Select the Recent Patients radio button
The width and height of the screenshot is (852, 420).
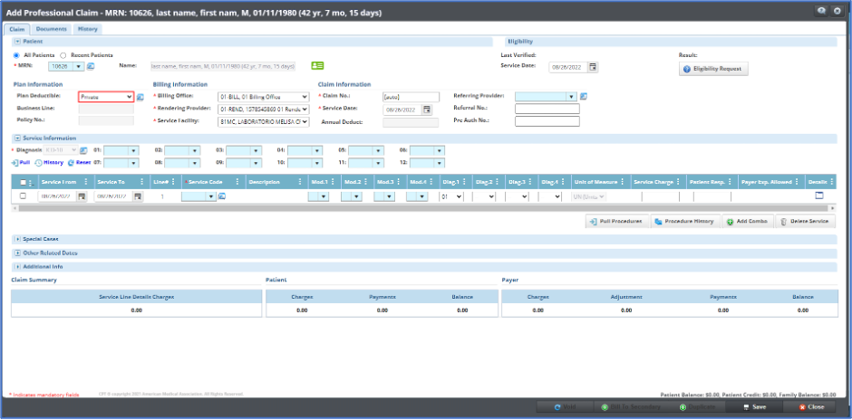tap(63, 55)
